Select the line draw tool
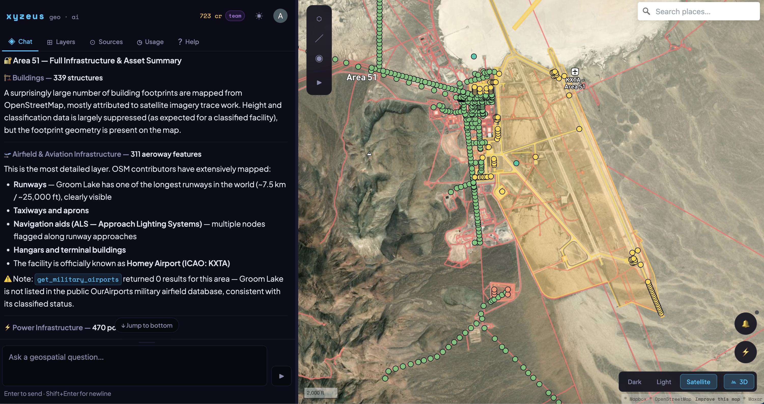 [319, 38]
